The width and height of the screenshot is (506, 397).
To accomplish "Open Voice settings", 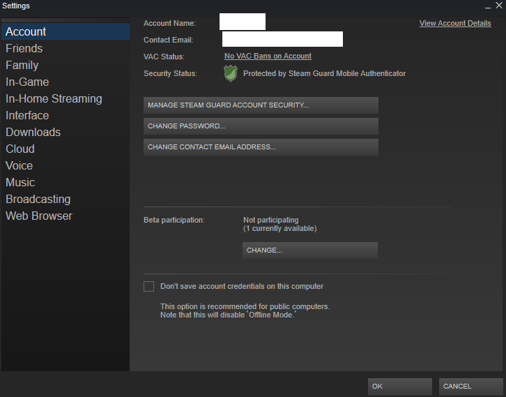I will pos(66,166).
